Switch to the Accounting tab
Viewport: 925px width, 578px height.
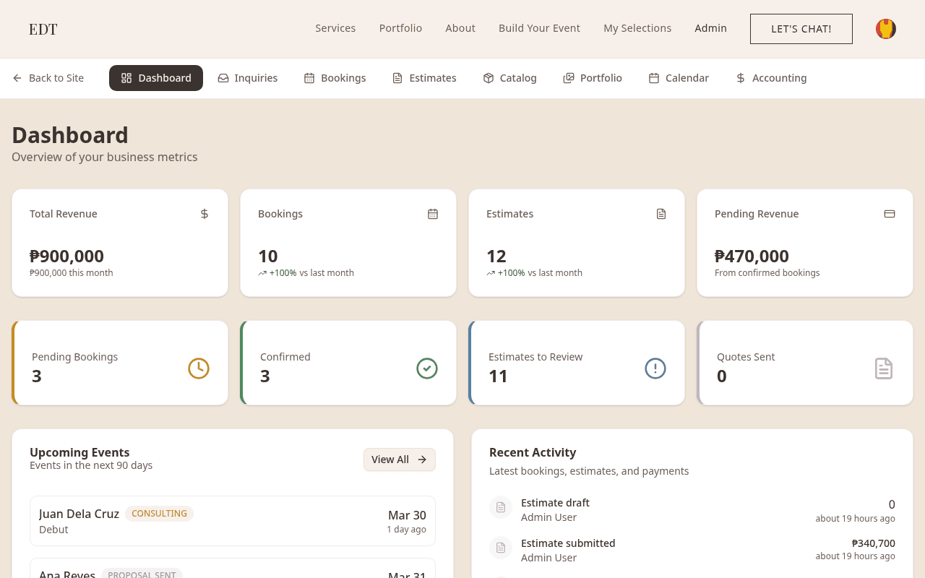click(x=771, y=78)
